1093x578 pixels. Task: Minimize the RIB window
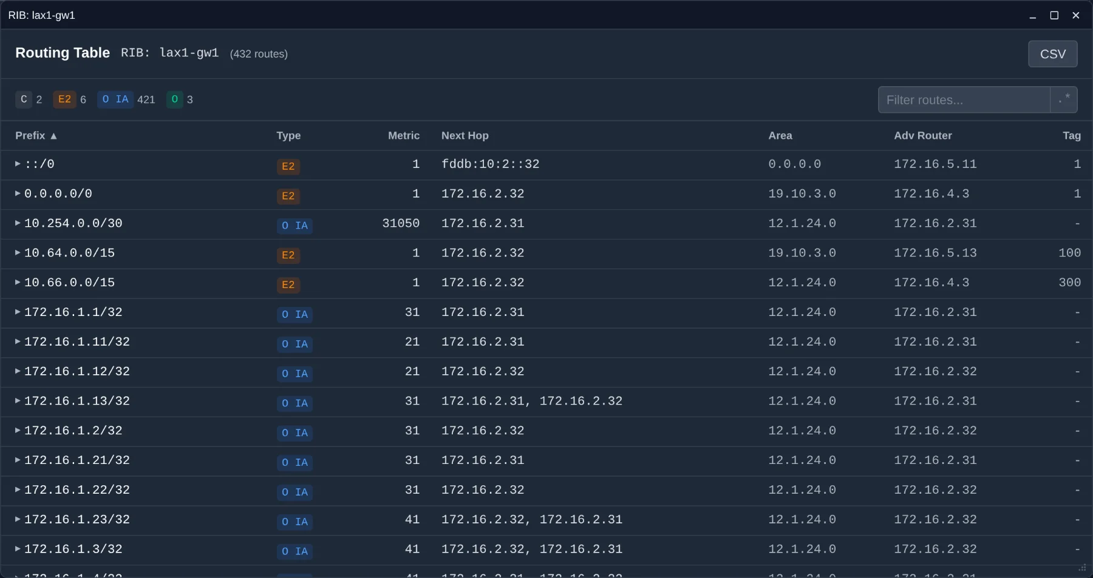1032,15
